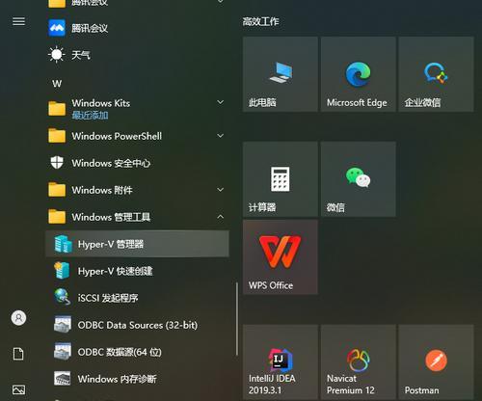The height and width of the screenshot is (401, 482).
Task: Click the user account avatar button
Action: pyautogui.click(x=18, y=318)
